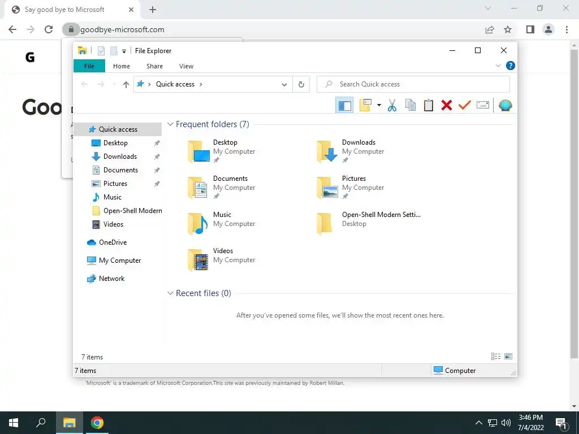Click Chrome icon in taskbar
579x434 pixels.
click(x=97, y=423)
